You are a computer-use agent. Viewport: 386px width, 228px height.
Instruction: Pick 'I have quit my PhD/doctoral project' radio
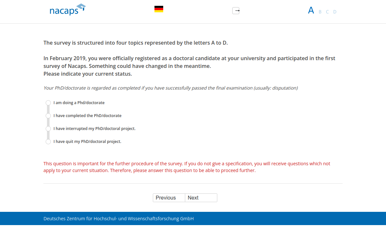48,142
